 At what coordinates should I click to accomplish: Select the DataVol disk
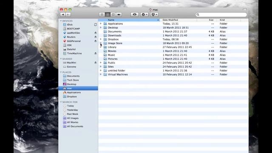(71, 49)
